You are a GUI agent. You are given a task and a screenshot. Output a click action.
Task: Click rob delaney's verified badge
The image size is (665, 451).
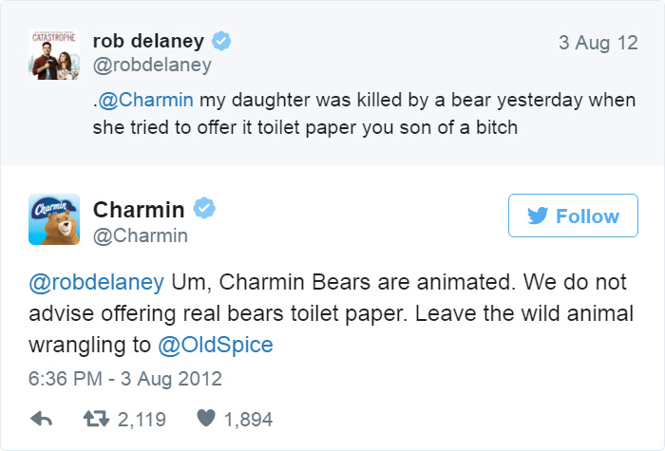(x=221, y=41)
